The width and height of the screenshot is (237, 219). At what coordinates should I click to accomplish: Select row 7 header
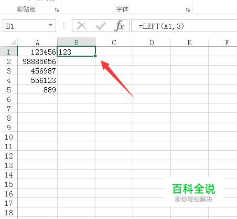point(9,108)
